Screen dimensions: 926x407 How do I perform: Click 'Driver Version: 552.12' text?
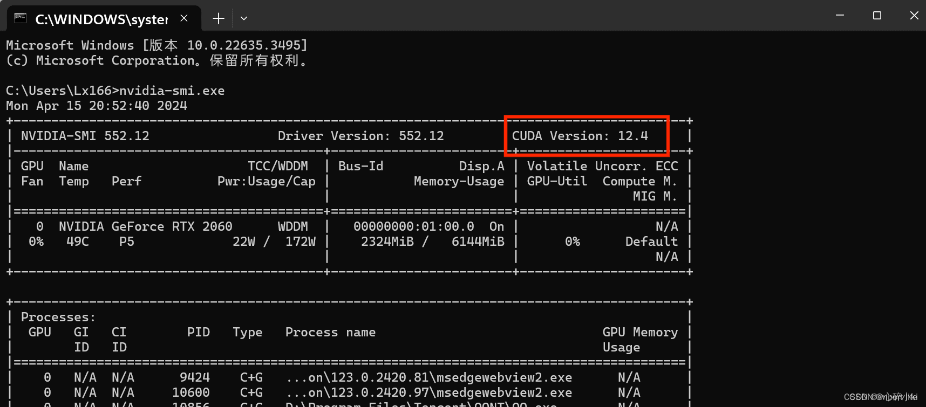click(361, 136)
